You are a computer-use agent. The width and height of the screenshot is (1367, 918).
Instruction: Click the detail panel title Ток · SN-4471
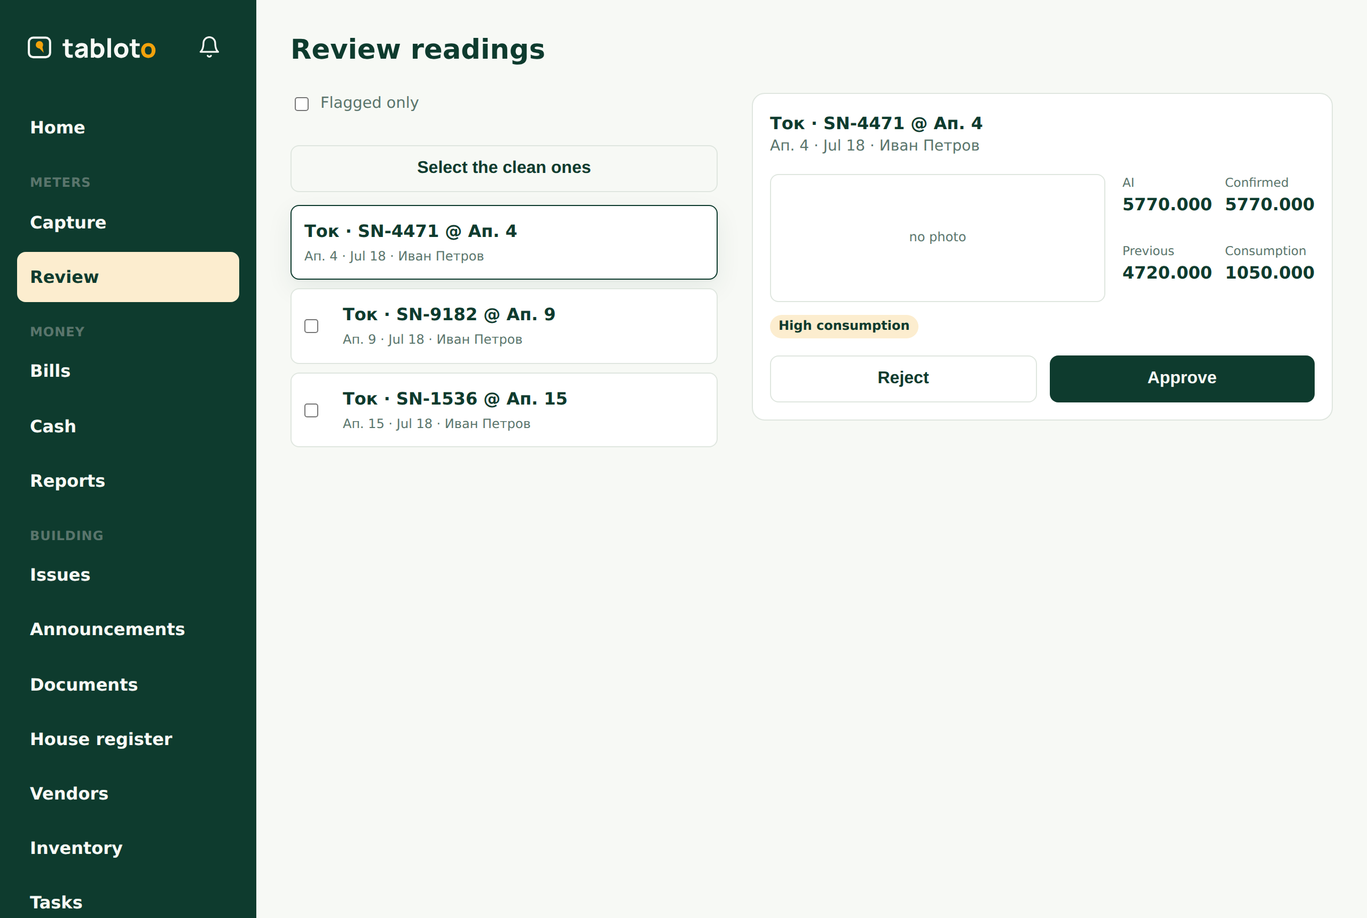click(876, 123)
